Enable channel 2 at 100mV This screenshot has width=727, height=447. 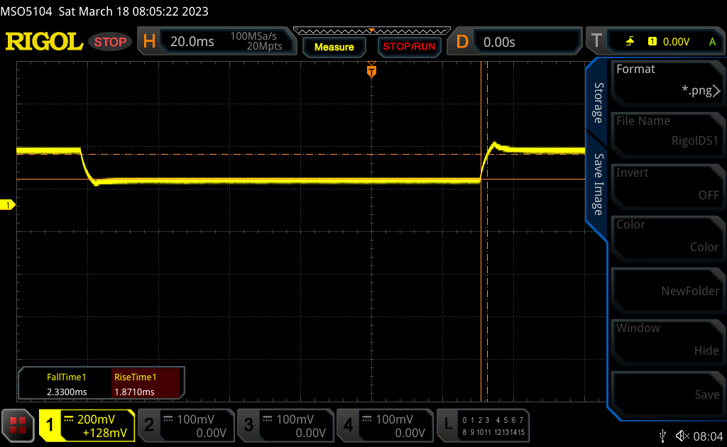185,425
